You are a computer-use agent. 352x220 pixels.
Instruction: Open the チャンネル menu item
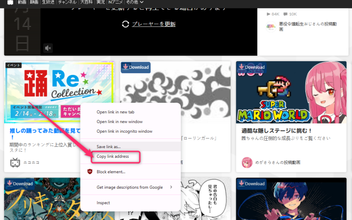(x=67, y=2)
